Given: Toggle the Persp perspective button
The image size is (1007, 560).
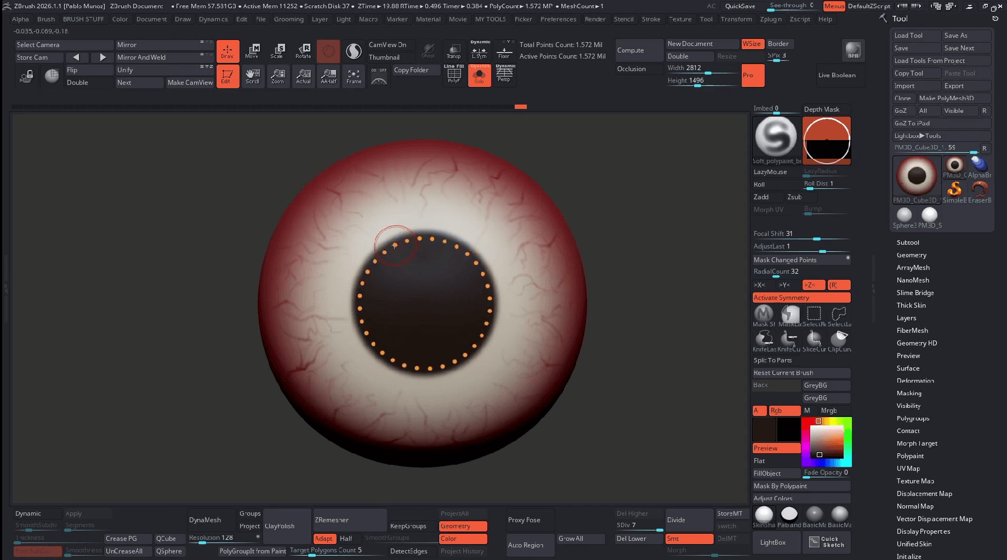Looking at the screenshot, I should [504, 74].
